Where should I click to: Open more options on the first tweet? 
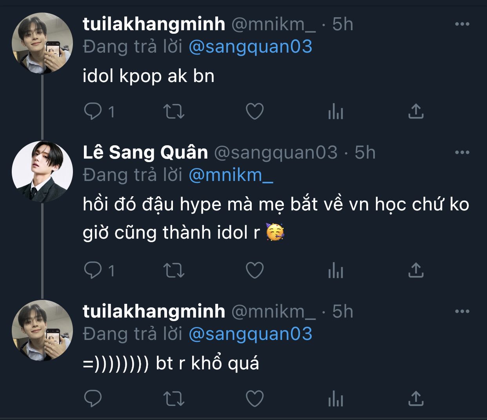pyautogui.click(x=462, y=24)
